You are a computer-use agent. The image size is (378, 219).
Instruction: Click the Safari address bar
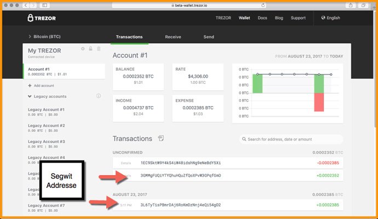[189, 5]
